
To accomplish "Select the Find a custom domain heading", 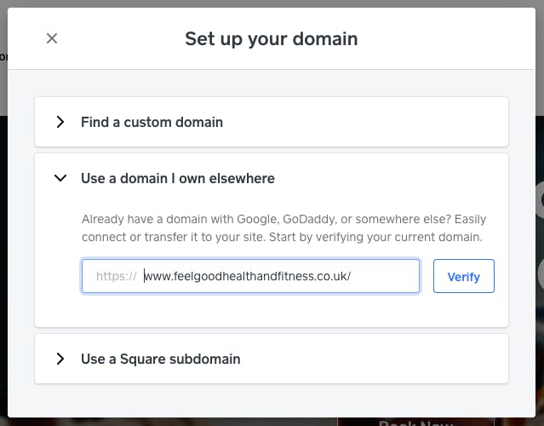I will click(152, 122).
